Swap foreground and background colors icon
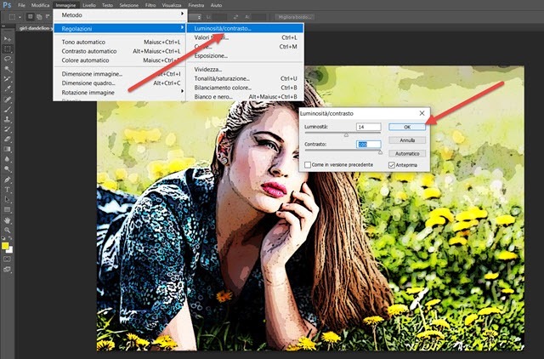This screenshot has width=544, height=359. click(10, 238)
